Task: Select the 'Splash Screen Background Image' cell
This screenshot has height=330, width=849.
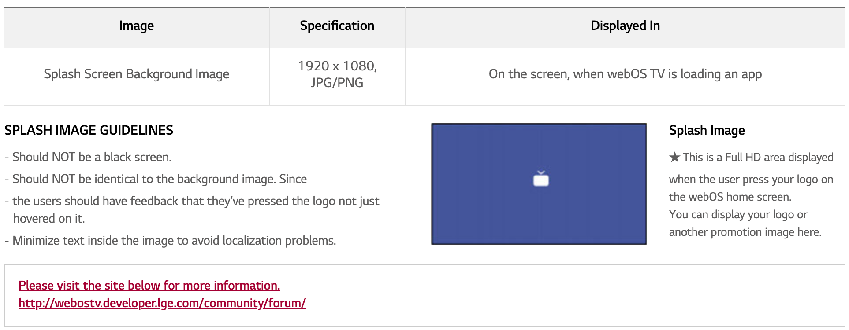Action: pyautogui.click(x=136, y=74)
